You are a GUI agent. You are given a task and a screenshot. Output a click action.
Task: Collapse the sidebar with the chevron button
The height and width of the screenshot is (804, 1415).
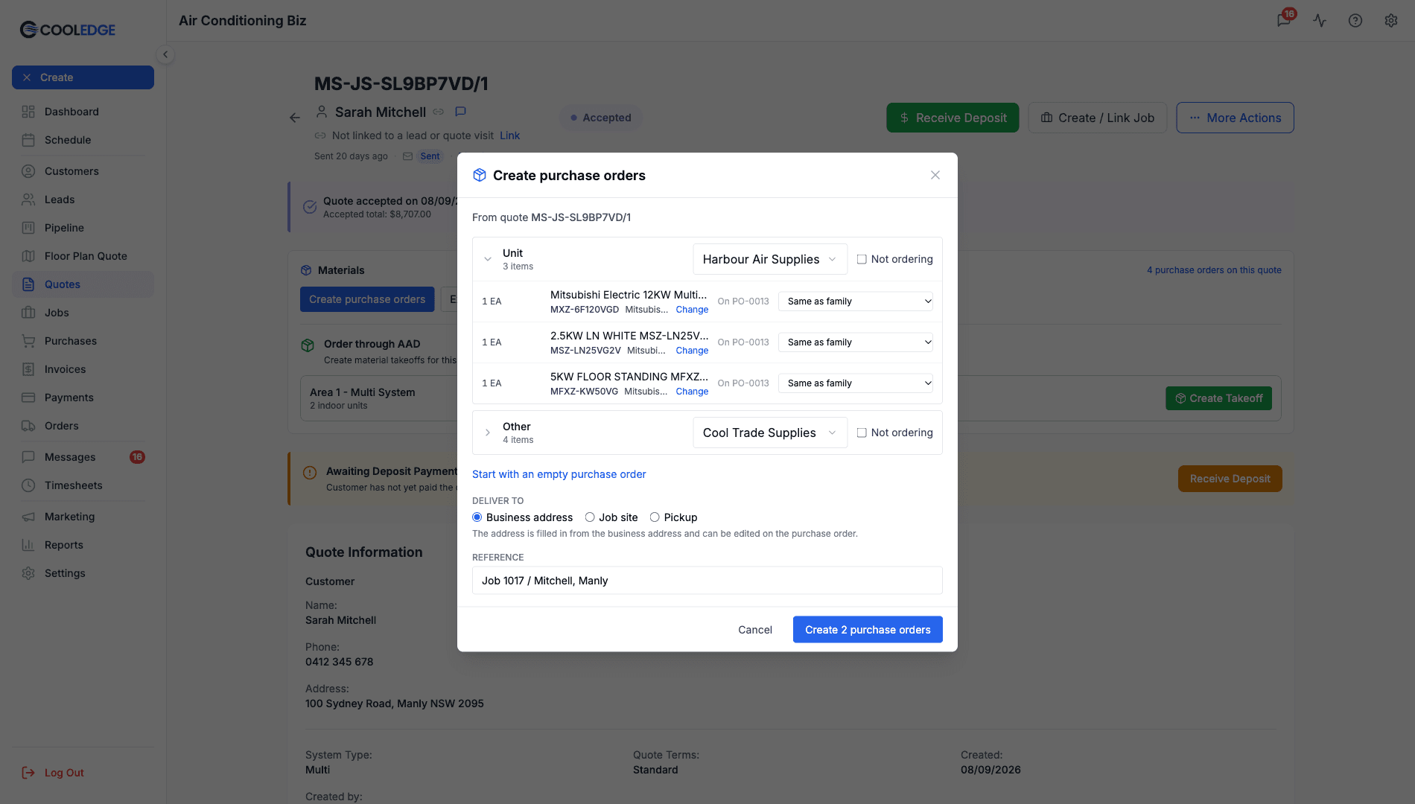point(165,54)
